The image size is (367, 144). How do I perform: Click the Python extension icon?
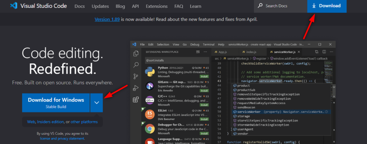(x=150, y=72)
